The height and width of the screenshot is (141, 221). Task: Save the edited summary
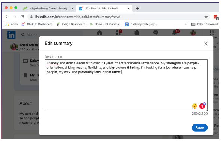tap(199, 128)
